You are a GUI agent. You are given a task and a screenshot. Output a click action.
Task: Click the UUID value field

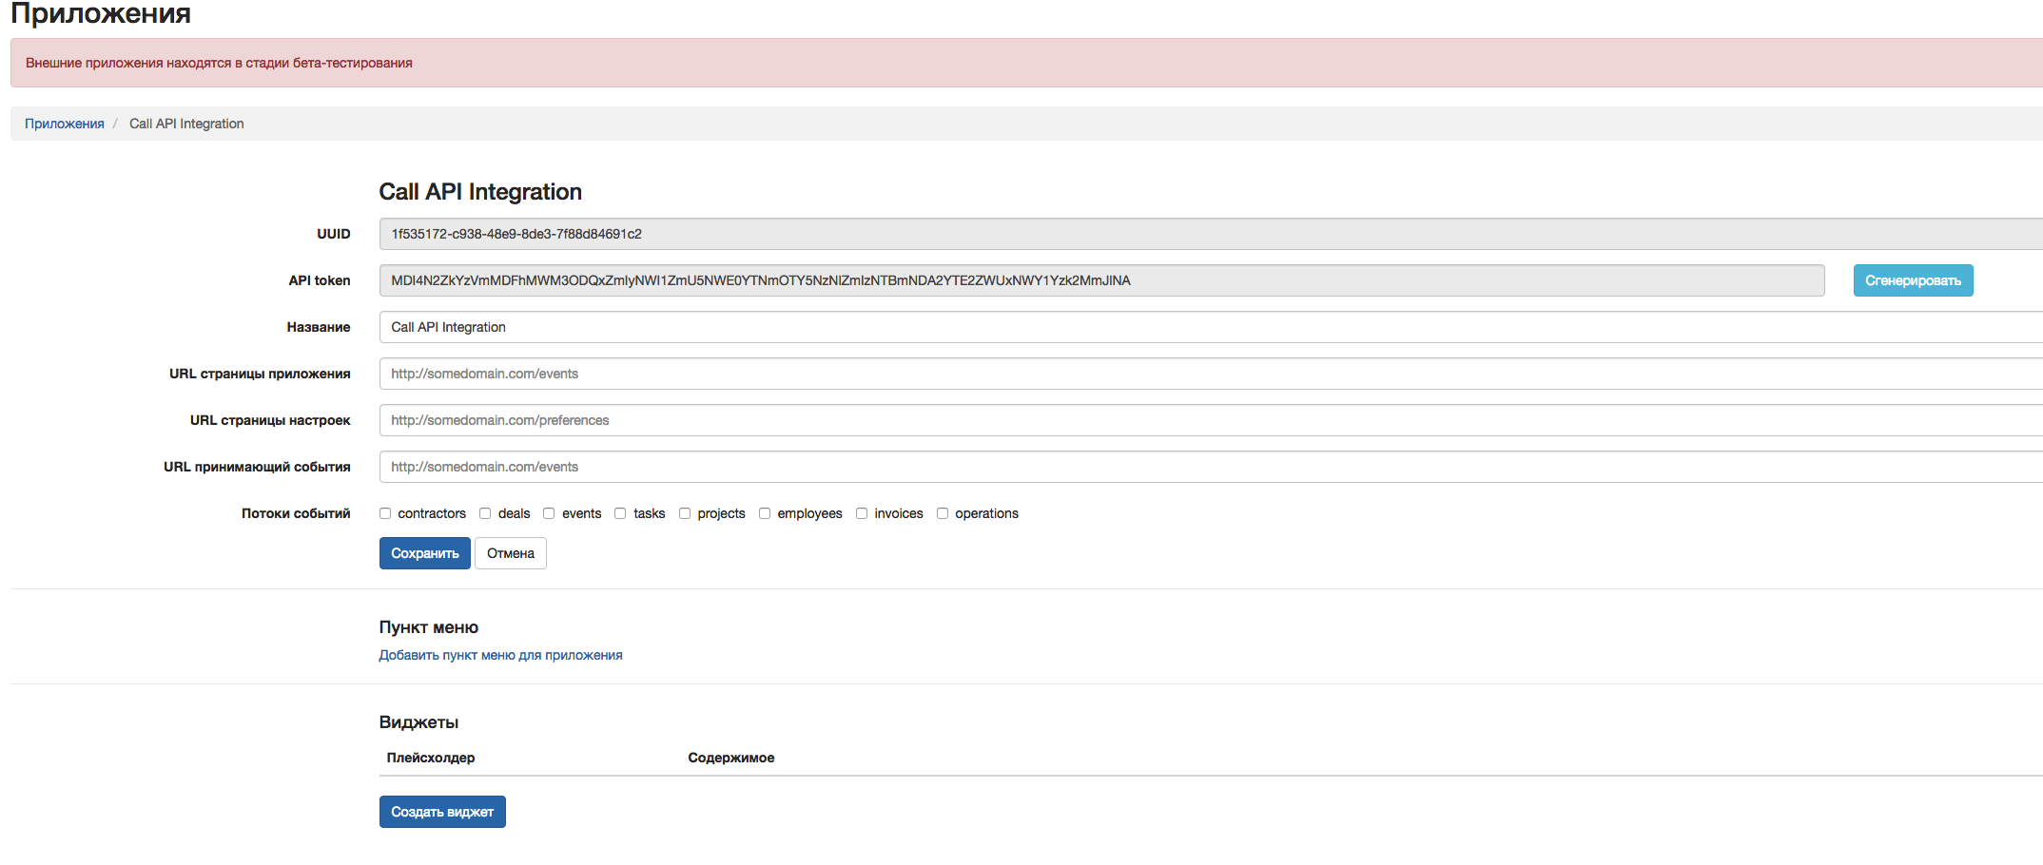(1208, 234)
